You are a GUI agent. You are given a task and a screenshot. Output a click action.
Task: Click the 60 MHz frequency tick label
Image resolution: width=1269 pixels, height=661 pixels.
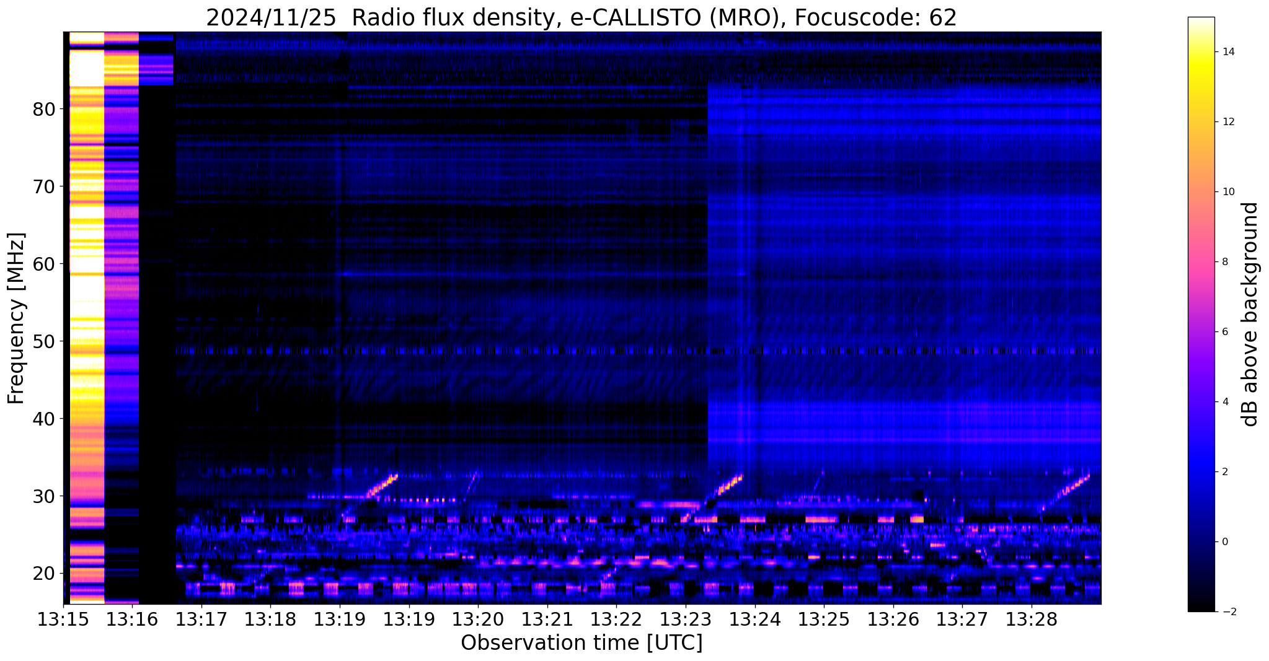coord(43,264)
